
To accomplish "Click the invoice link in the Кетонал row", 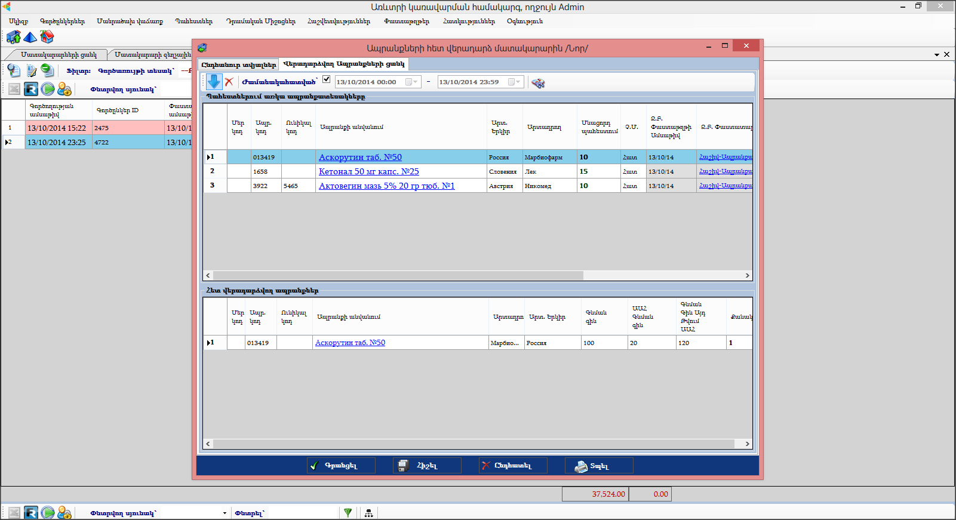I will (726, 171).
